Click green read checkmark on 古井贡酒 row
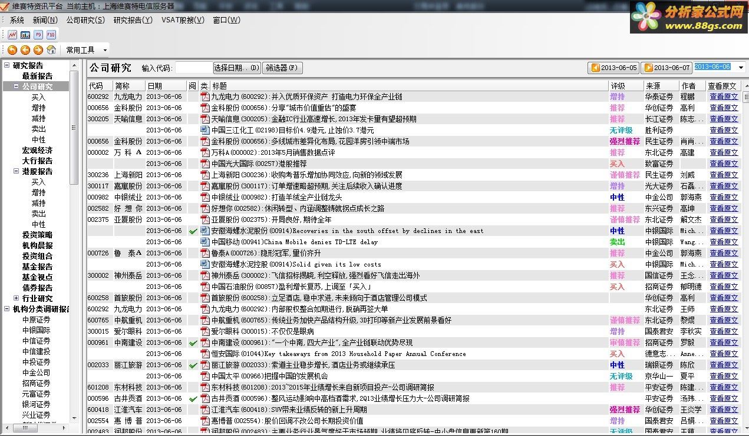This screenshot has height=436, width=749. click(193, 398)
